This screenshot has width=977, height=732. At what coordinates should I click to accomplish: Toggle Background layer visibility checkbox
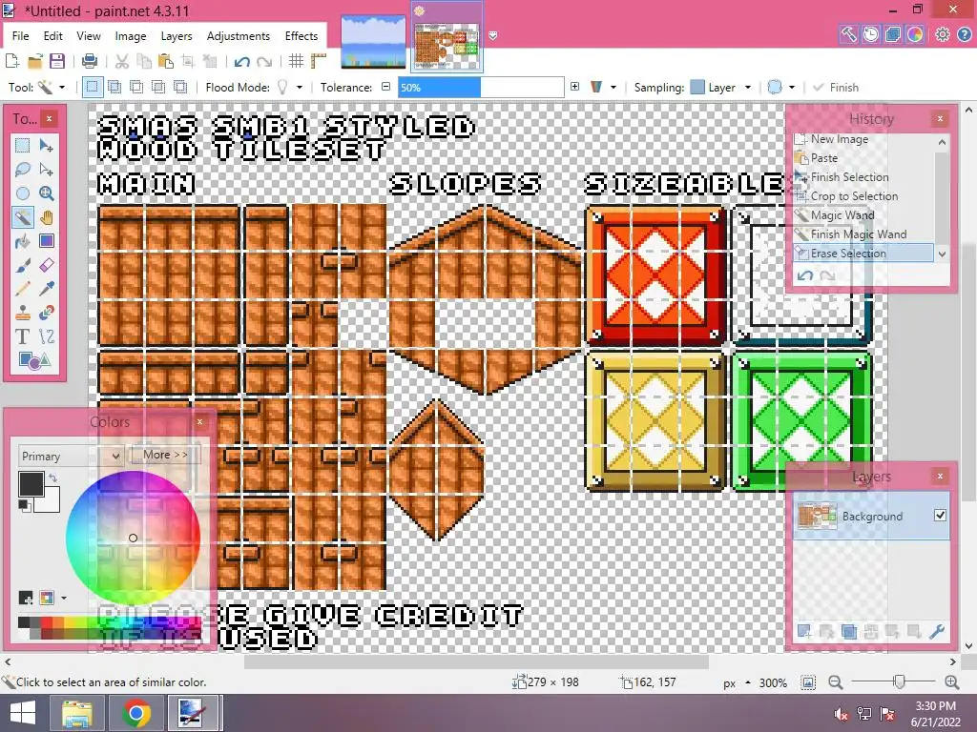940,516
